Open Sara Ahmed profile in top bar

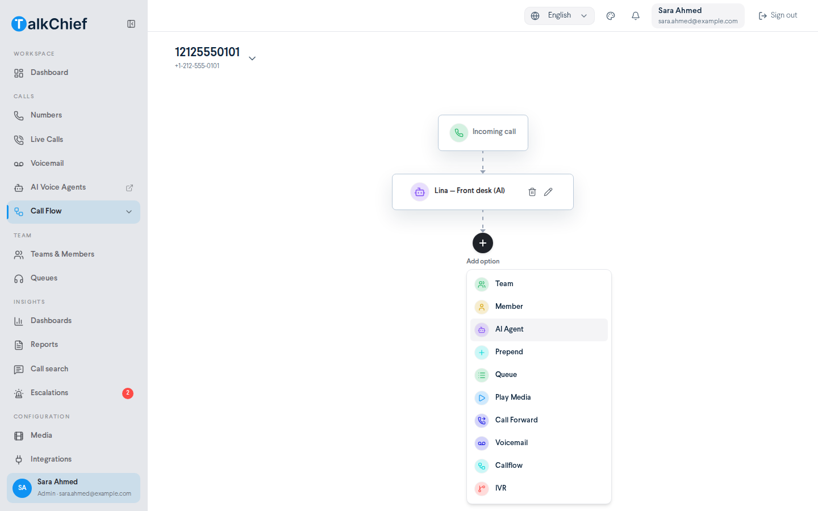click(x=698, y=16)
